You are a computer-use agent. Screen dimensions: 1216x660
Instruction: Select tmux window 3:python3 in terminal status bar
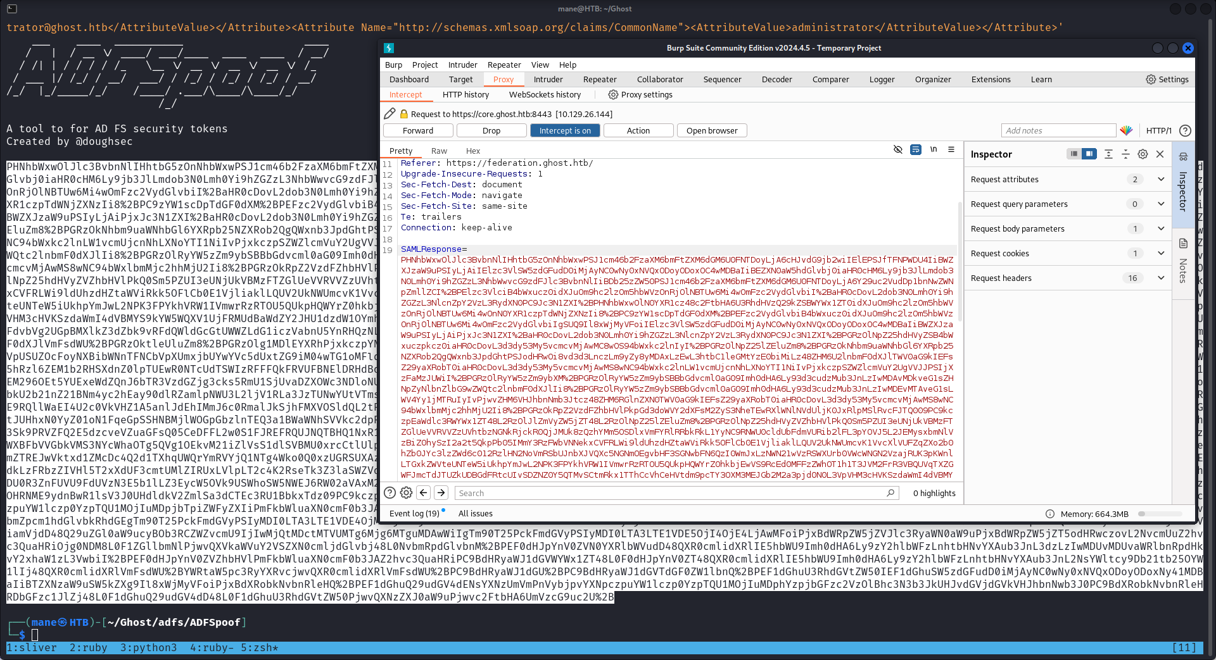(x=148, y=647)
